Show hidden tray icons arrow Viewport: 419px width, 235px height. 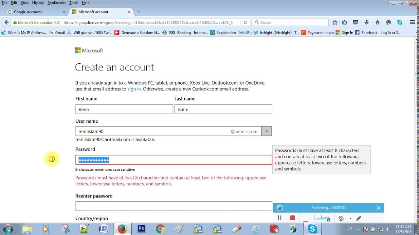(358, 229)
